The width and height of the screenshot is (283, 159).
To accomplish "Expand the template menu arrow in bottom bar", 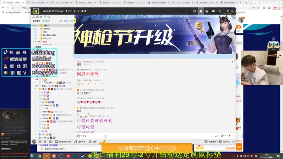I will (x=217, y=142).
